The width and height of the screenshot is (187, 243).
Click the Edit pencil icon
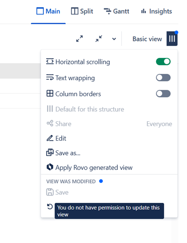coord(50,138)
